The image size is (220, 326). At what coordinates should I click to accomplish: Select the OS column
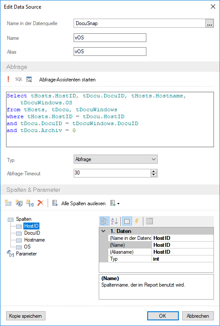coord(27,247)
